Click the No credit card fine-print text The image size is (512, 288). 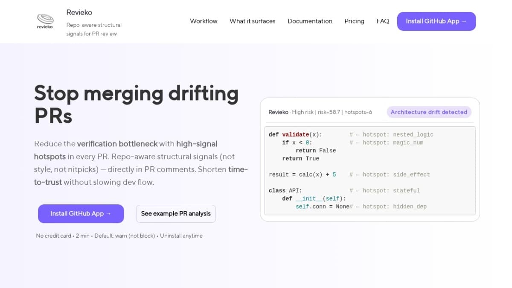pyautogui.click(x=54, y=236)
